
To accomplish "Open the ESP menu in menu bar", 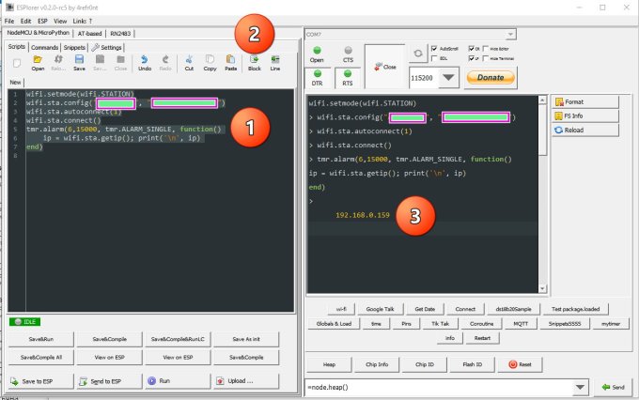I will [x=42, y=20].
